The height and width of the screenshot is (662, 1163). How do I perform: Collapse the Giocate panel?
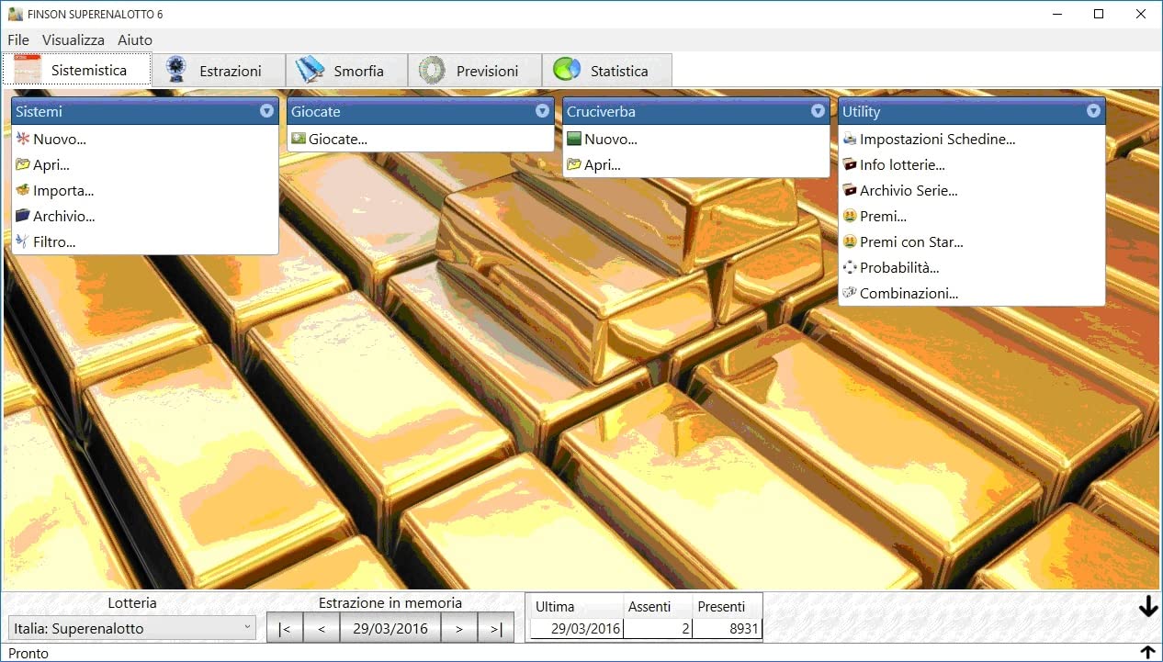click(x=542, y=111)
